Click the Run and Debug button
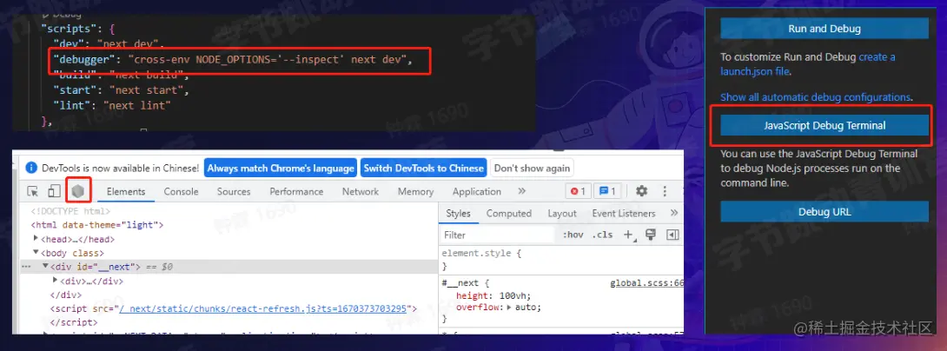 pyautogui.click(x=824, y=29)
